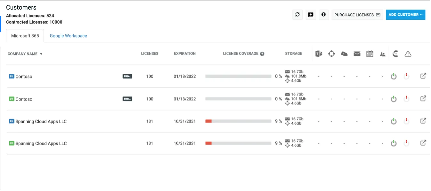Viewport: 431px width, 191px height.
Task: Toggle green power button for EU Contoso
Action: tap(394, 77)
